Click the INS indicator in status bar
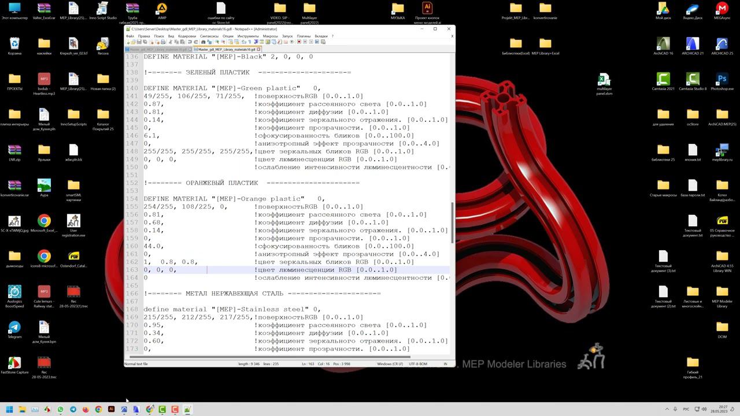Screen dimensions: 740x416 point(446,363)
